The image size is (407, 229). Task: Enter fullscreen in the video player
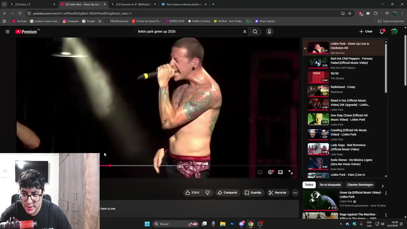click(x=291, y=172)
